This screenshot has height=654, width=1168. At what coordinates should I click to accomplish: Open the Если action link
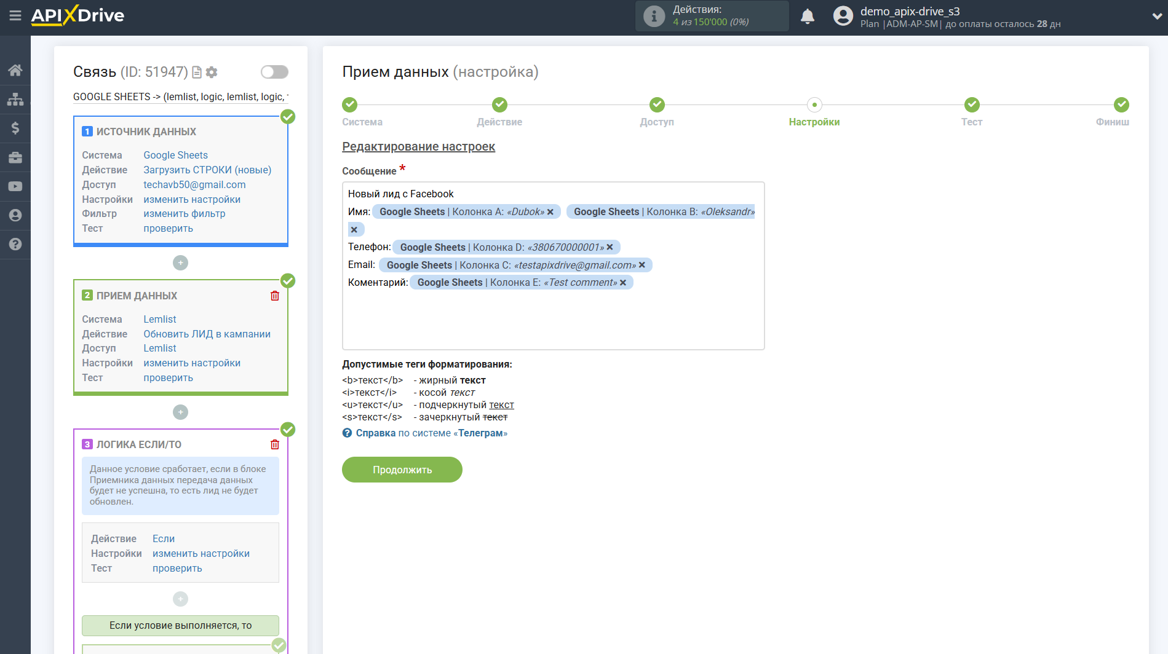click(164, 539)
